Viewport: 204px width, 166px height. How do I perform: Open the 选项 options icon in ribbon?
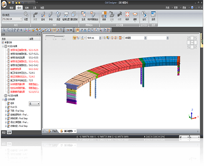click(153, 16)
